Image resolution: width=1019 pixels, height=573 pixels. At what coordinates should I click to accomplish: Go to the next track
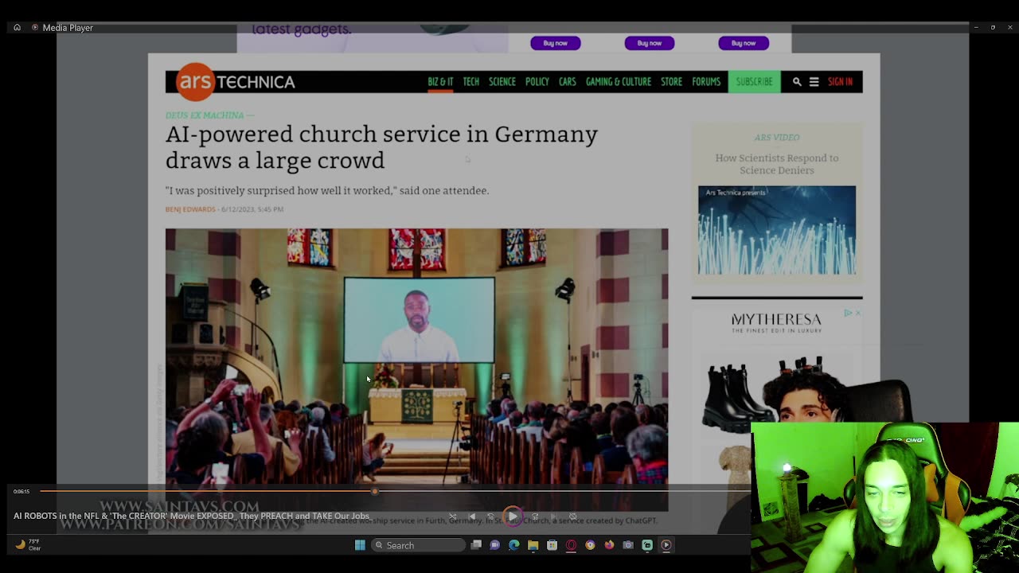click(554, 516)
